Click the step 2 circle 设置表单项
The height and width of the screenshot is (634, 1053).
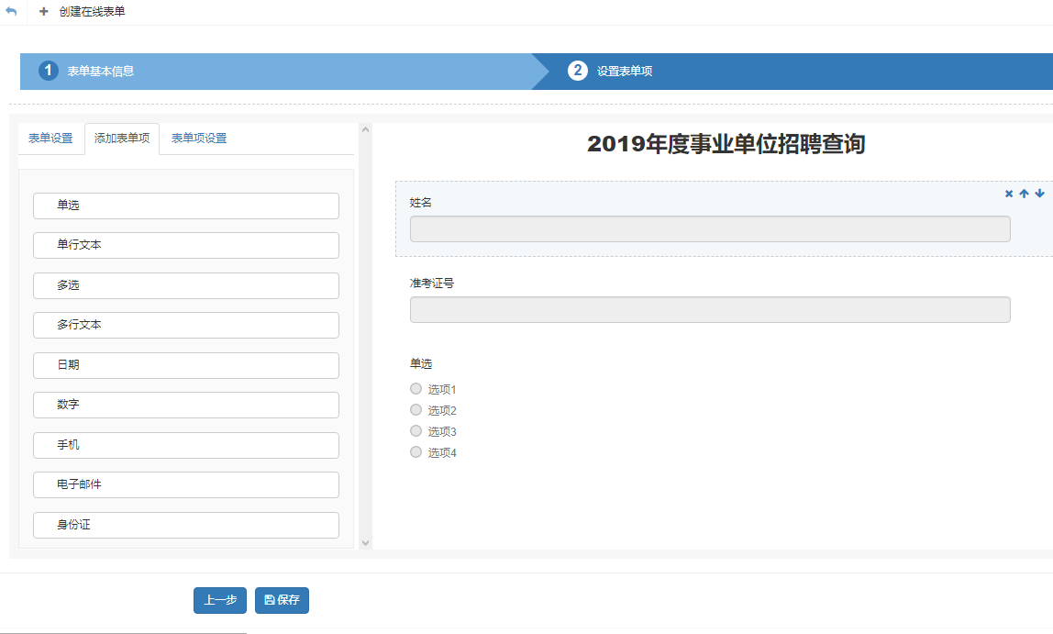(578, 71)
